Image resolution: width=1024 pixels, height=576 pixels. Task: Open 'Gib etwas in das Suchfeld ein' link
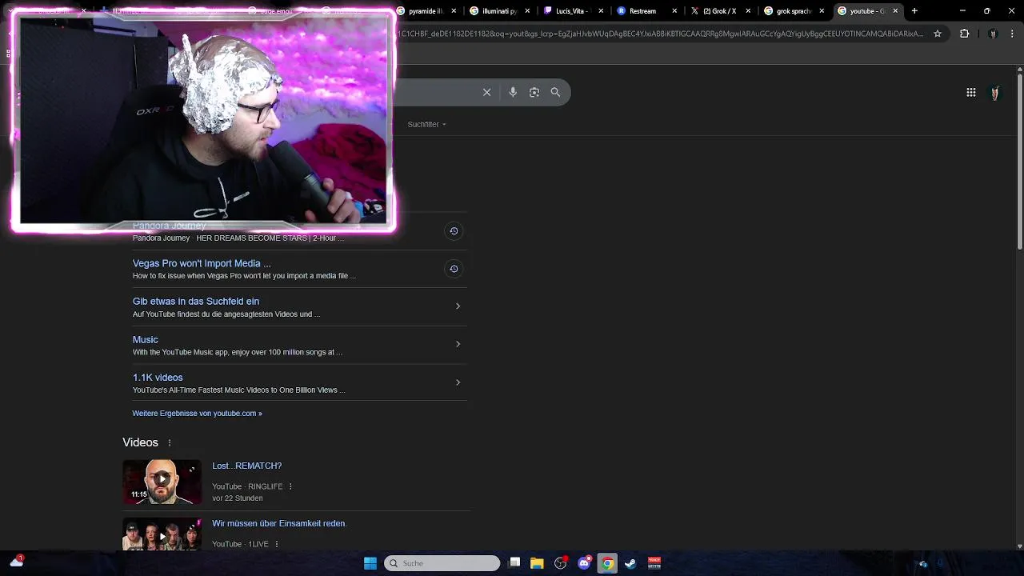(x=196, y=302)
